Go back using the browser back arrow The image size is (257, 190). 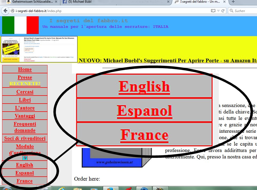coord(5,11)
